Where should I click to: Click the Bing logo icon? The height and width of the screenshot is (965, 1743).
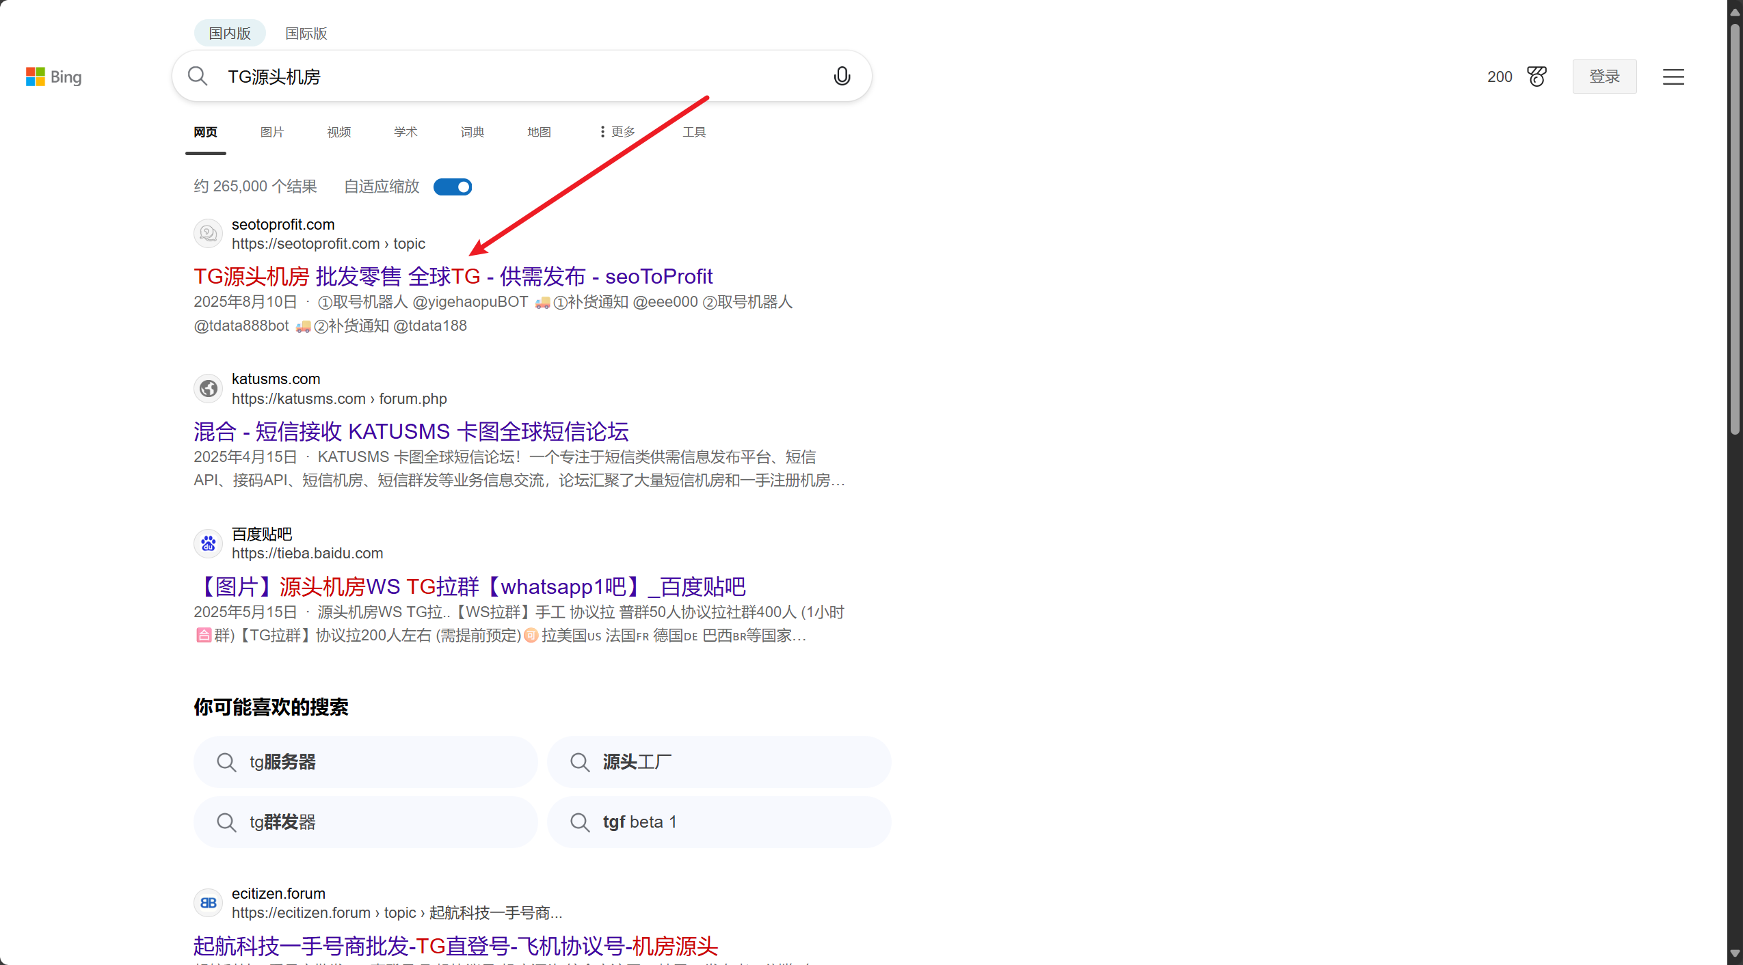pyautogui.click(x=36, y=77)
